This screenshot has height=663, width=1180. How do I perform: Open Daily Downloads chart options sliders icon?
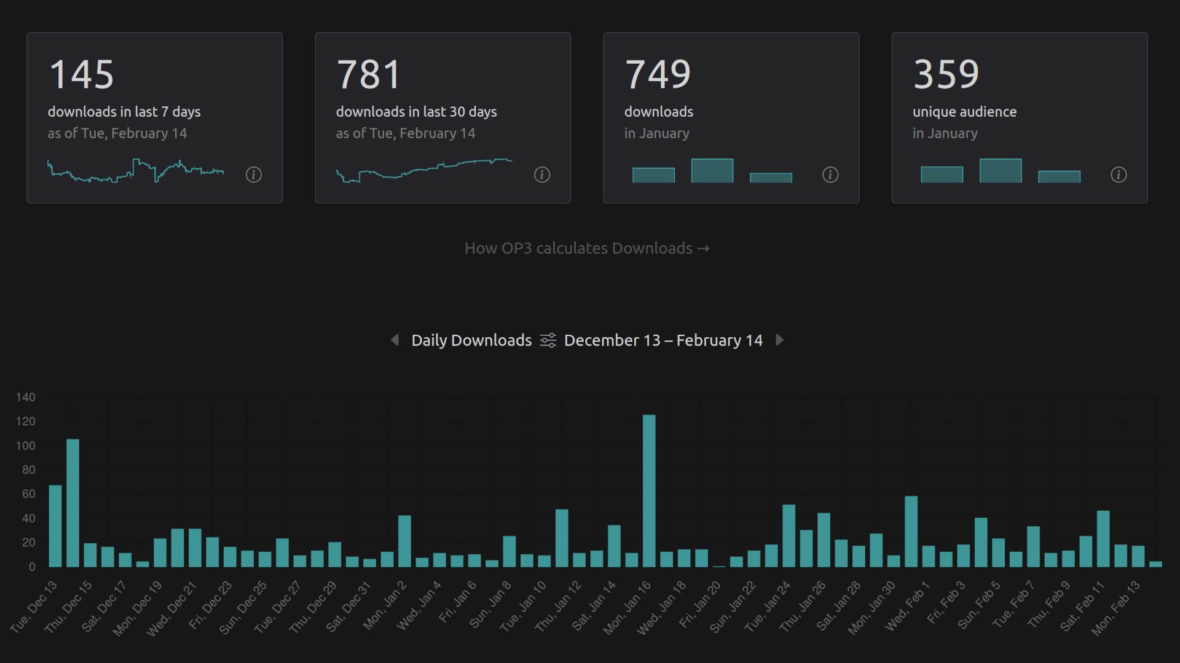click(548, 340)
